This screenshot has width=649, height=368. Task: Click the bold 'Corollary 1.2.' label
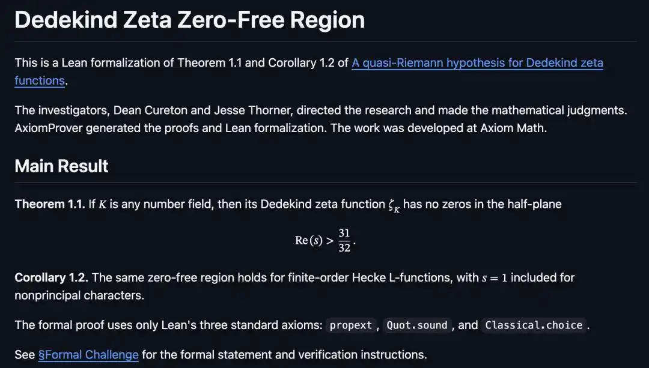coord(51,277)
